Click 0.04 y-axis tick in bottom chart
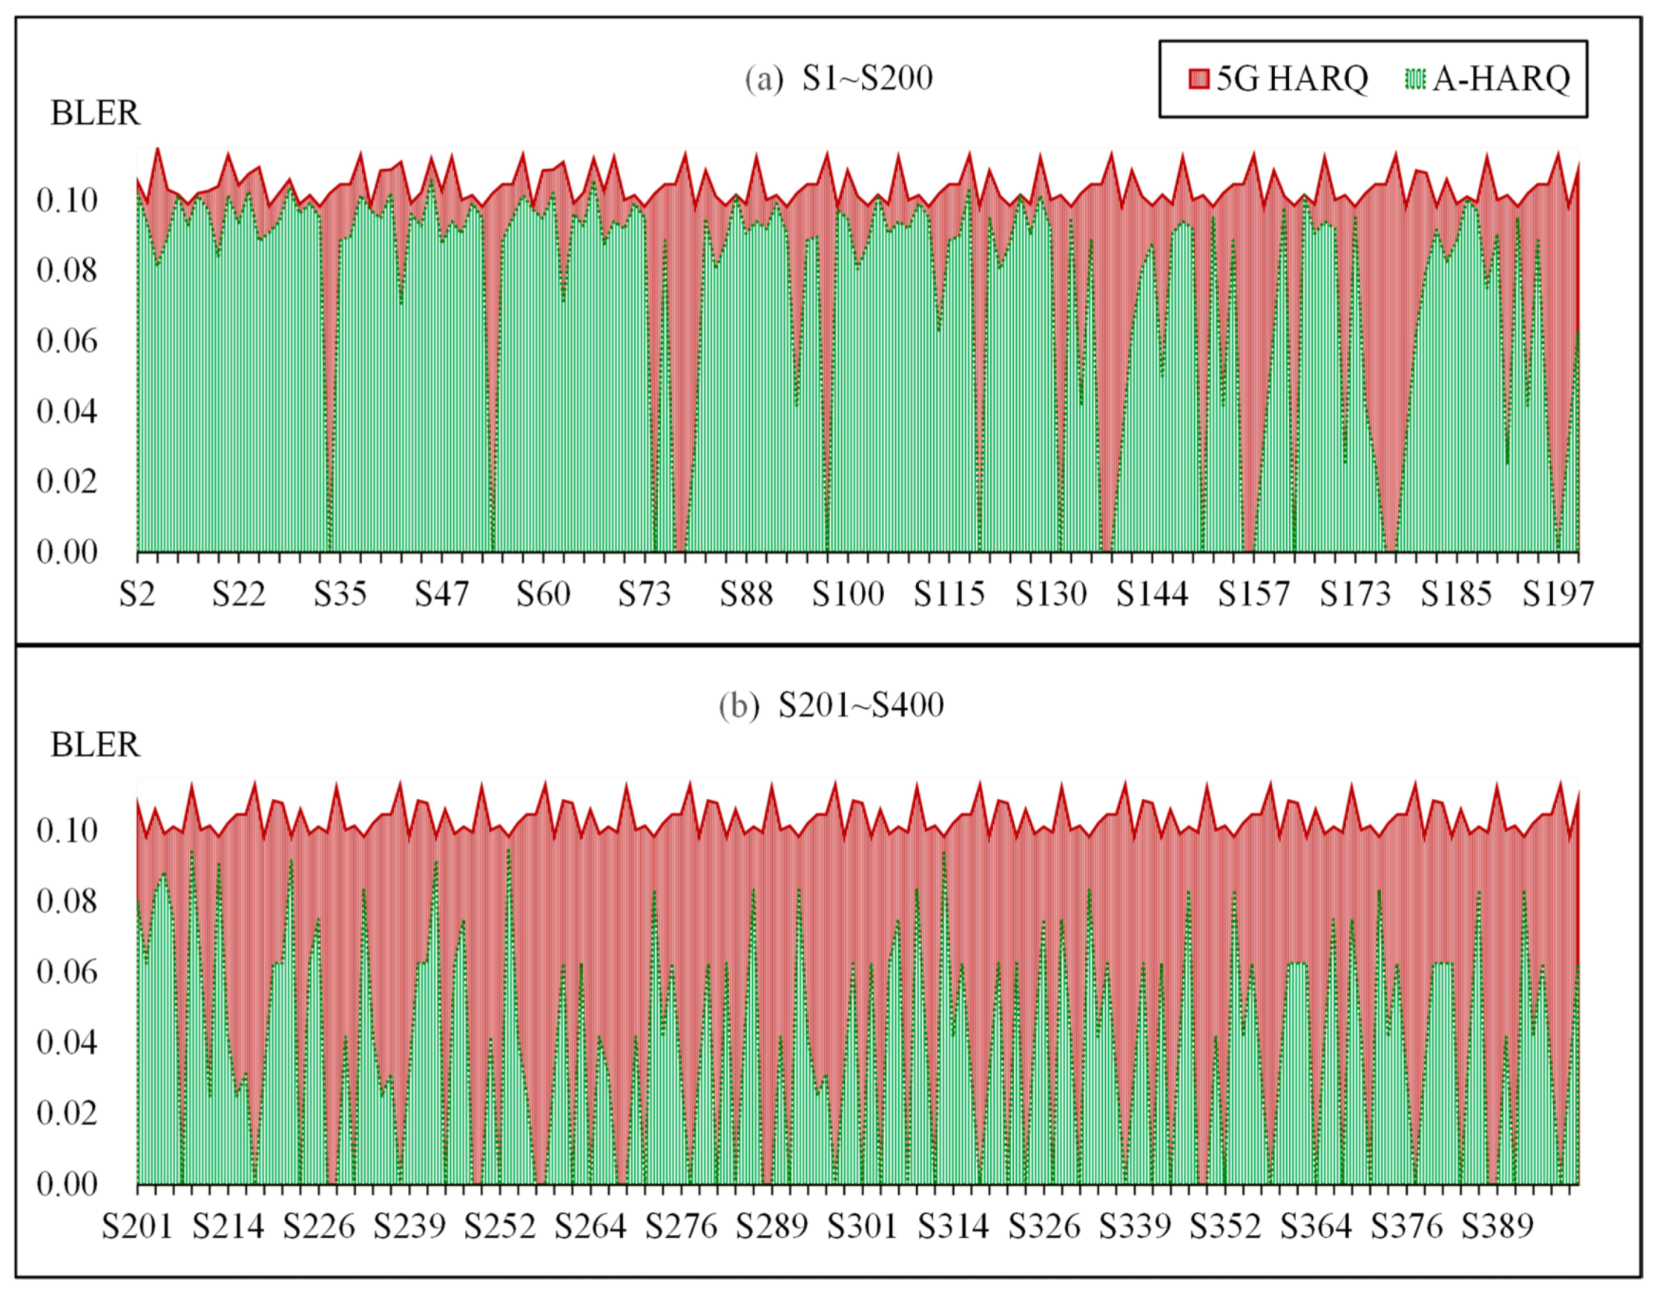Viewport: 1657px width, 1295px height. pos(67,1042)
